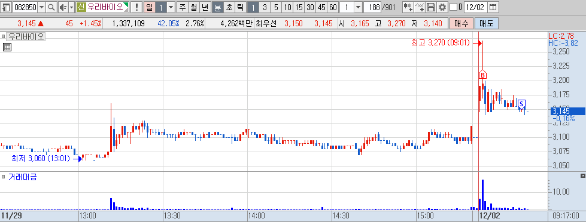Toggle the D checkbox beside date field
This screenshot has width=586, height=222.
click(453, 7)
